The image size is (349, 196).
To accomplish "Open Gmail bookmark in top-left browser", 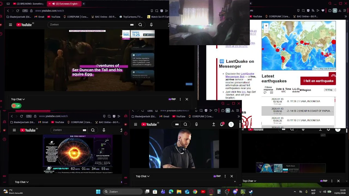I will tap(40, 17).
